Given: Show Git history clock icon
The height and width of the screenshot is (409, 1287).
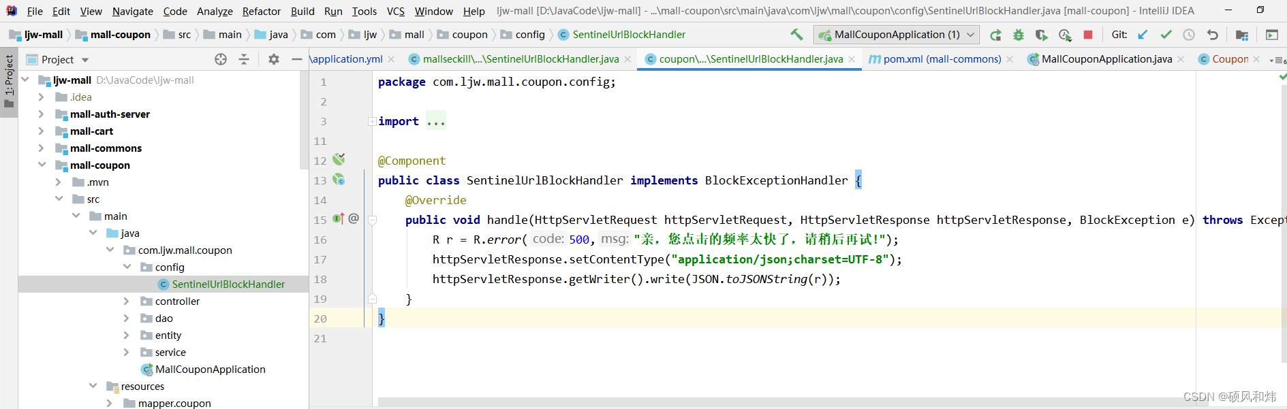Looking at the screenshot, I should 1189,35.
